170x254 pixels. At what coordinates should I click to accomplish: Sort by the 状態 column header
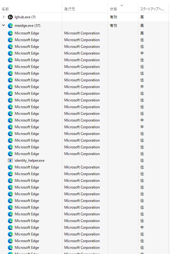click(x=113, y=9)
